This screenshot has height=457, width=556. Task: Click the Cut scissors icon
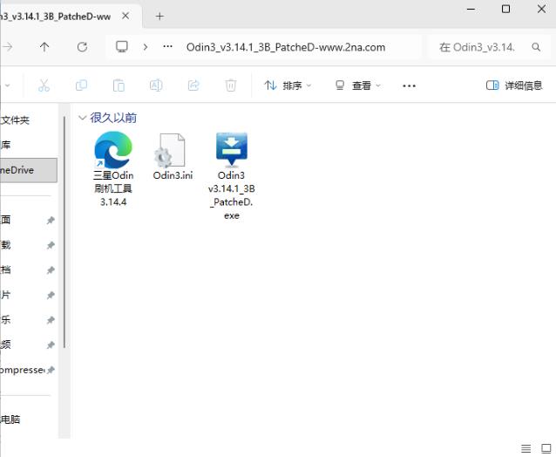(x=44, y=85)
